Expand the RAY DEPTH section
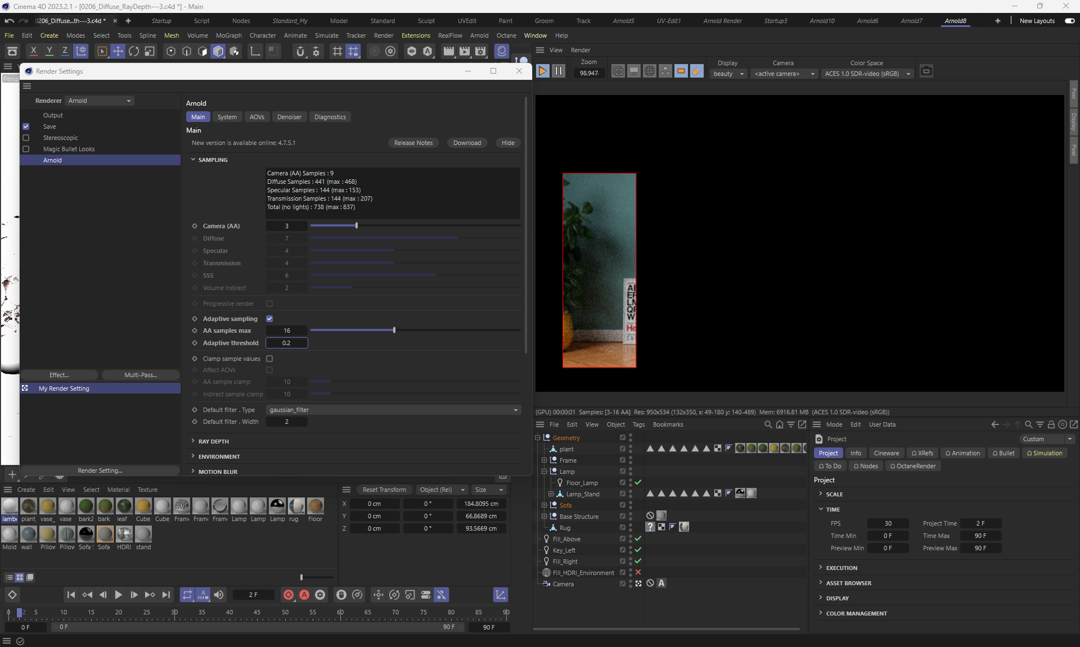This screenshot has height=647, width=1080. click(x=213, y=441)
